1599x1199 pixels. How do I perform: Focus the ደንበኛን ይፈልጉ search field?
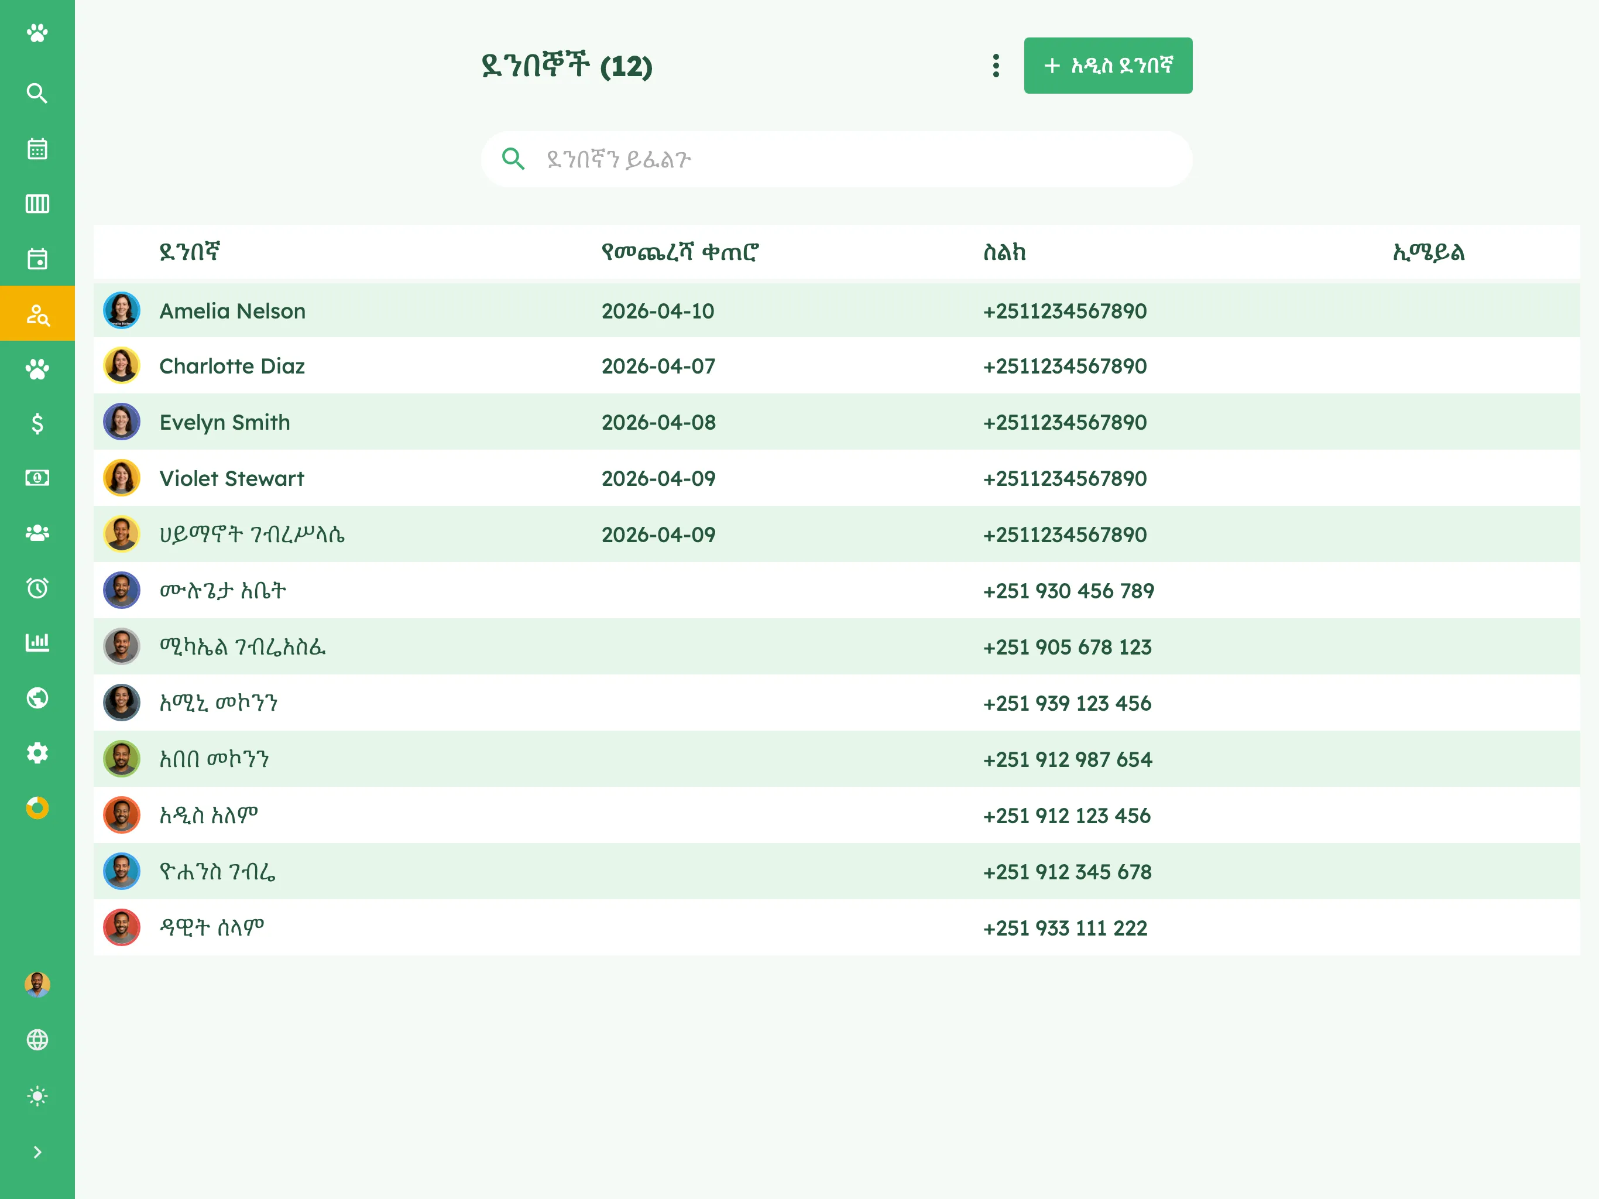click(836, 159)
